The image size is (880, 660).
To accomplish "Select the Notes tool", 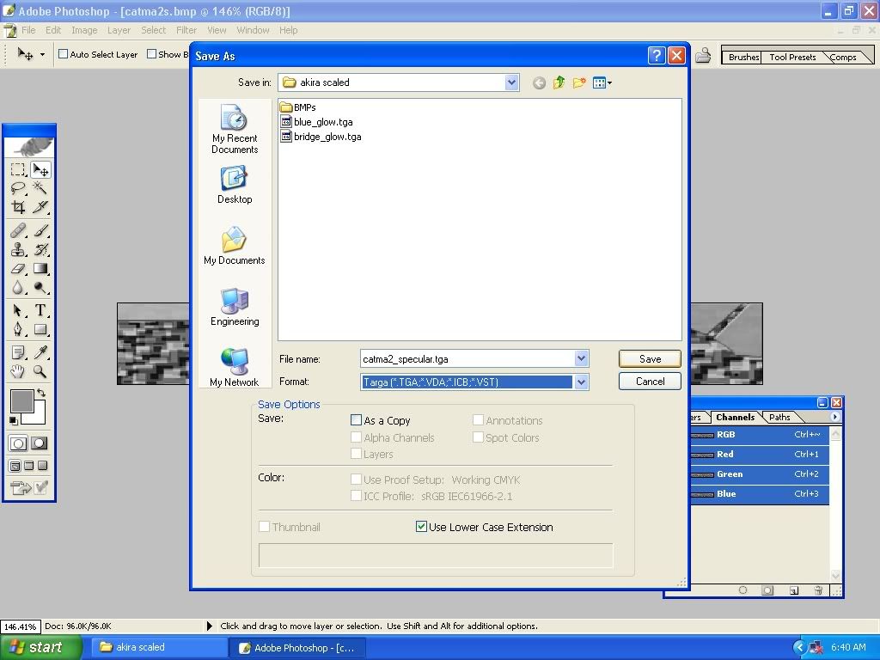I will click(x=18, y=352).
